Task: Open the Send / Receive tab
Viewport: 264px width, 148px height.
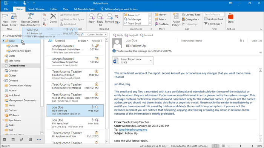Action: [36, 9]
